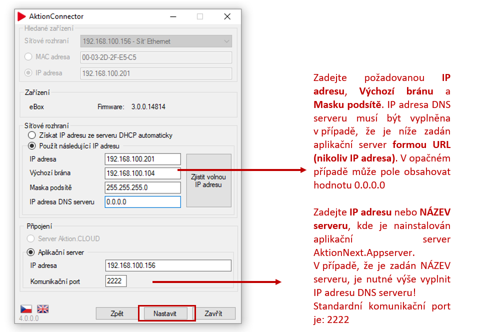Click the IP adresa DNS serveru field
483x332 pixels.
tap(142, 202)
